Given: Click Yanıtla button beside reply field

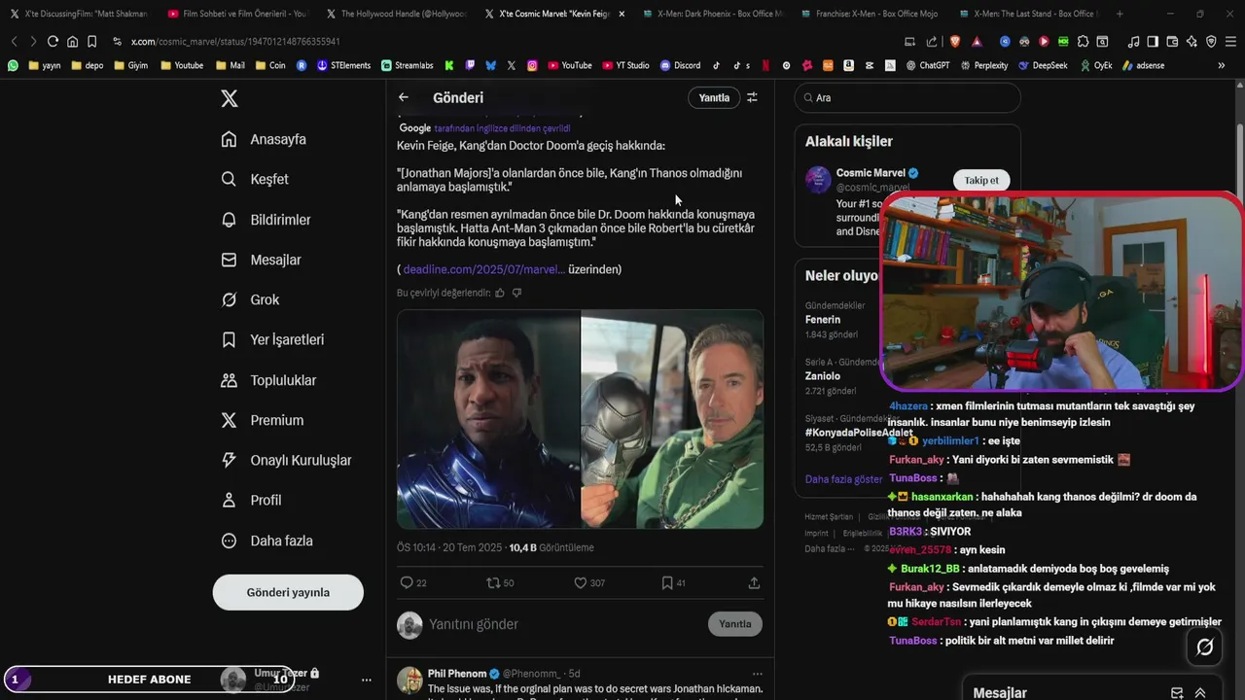Looking at the screenshot, I should click(734, 624).
